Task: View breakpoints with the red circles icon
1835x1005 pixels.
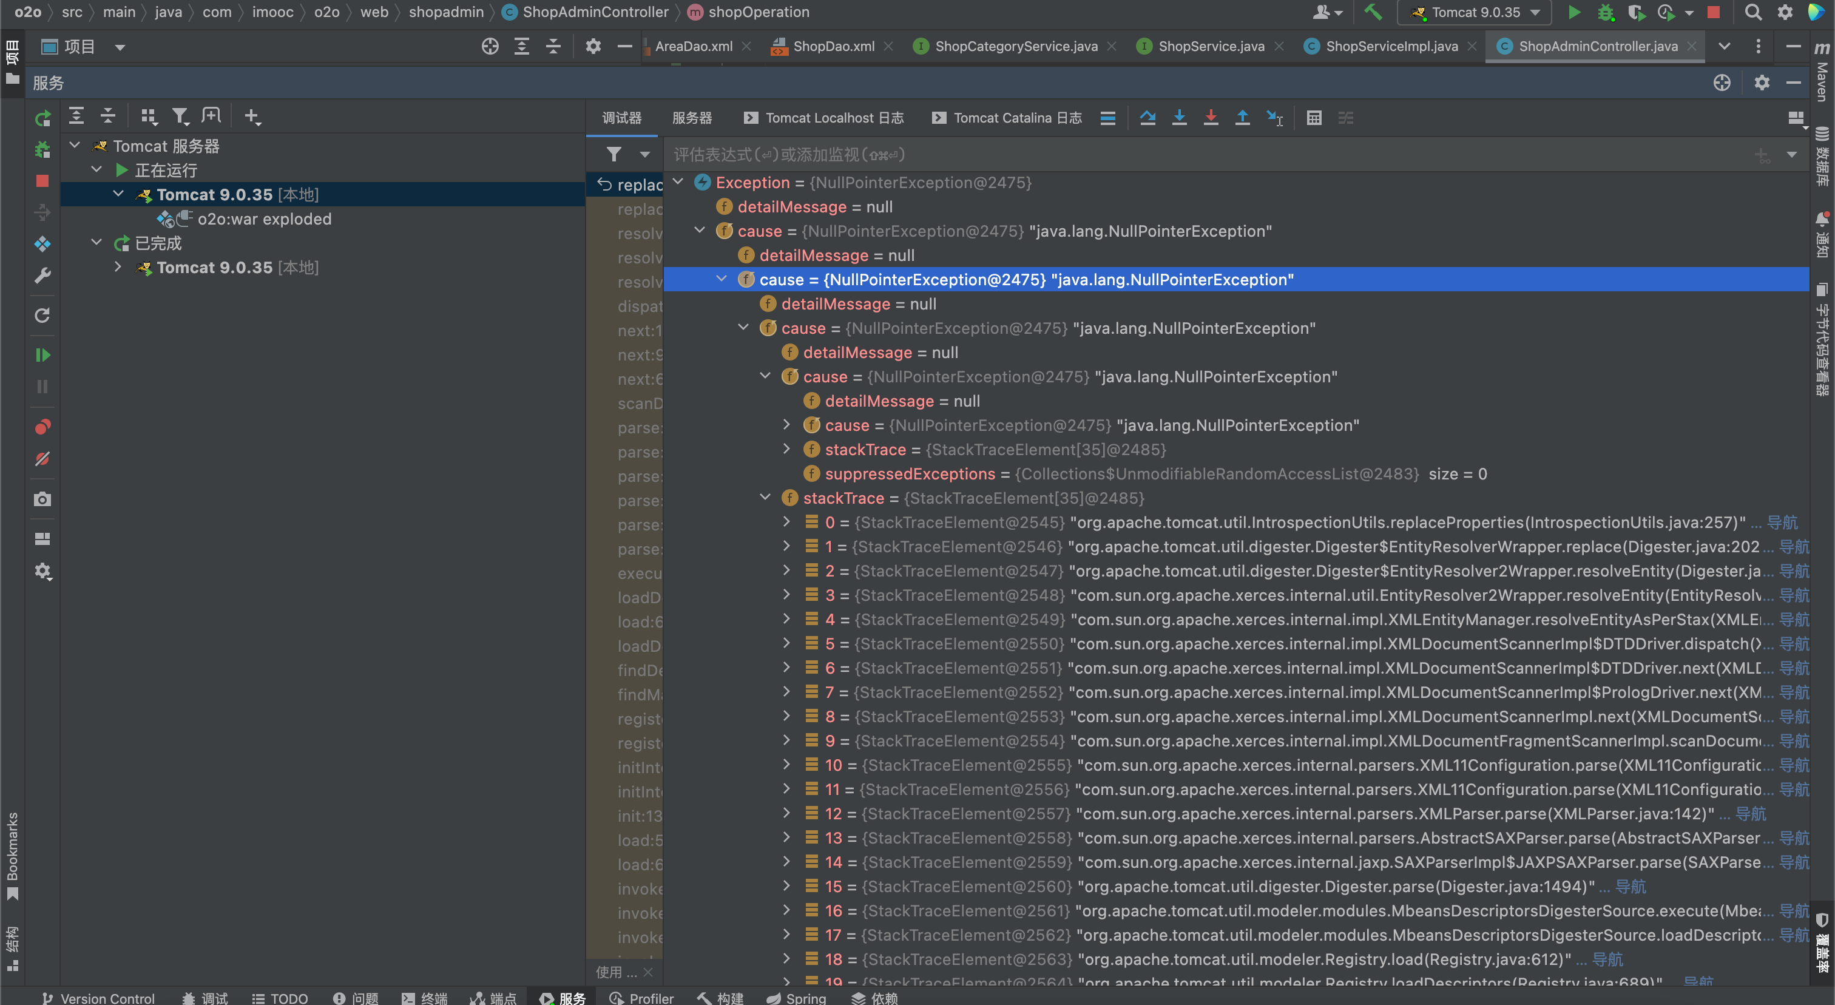Action: pyautogui.click(x=42, y=427)
